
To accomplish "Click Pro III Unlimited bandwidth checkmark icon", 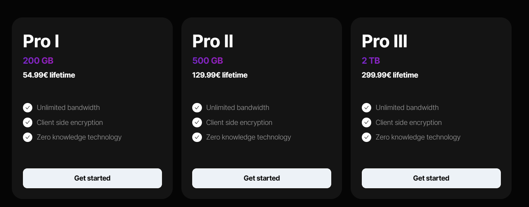I will click(366, 108).
